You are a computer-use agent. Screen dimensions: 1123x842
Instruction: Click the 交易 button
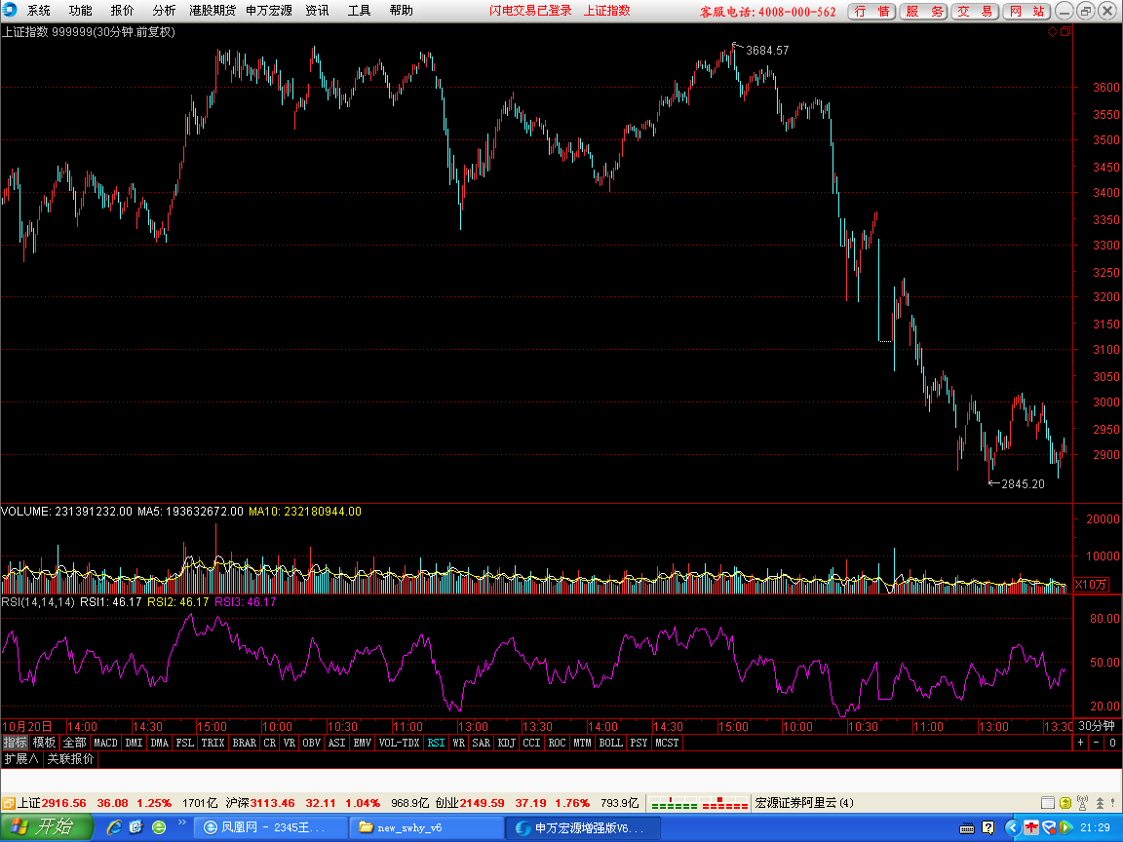pyautogui.click(x=976, y=12)
